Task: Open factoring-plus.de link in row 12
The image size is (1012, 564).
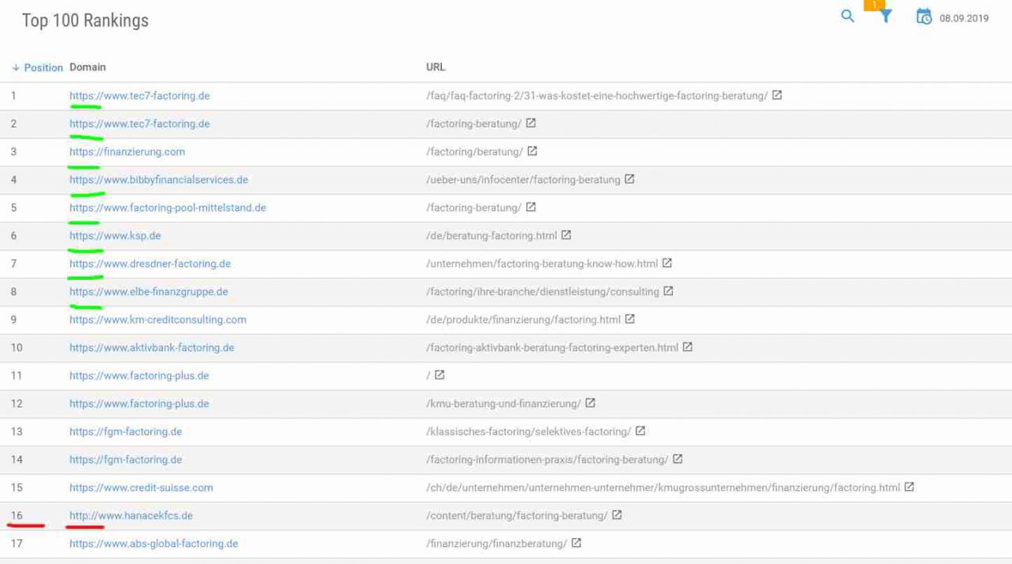Action: pyautogui.click(x=139, y=403)
